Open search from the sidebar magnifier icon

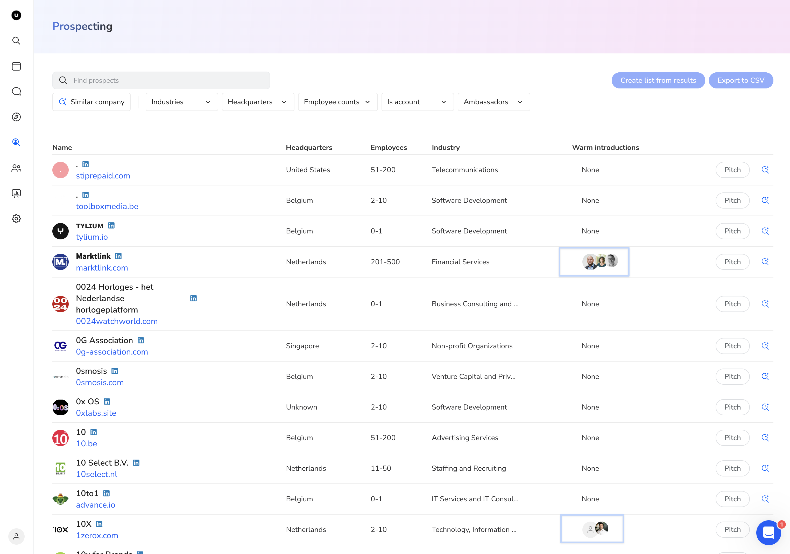click(16, 41)
